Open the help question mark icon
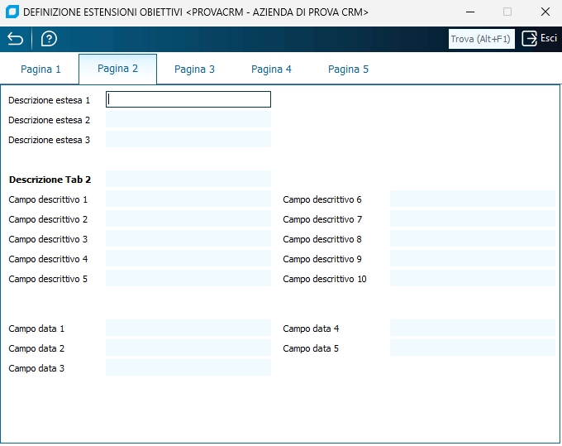 click(x=49, y=39)
